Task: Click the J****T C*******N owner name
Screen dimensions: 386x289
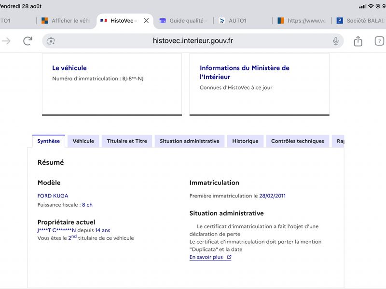Action: click(56, 230)
